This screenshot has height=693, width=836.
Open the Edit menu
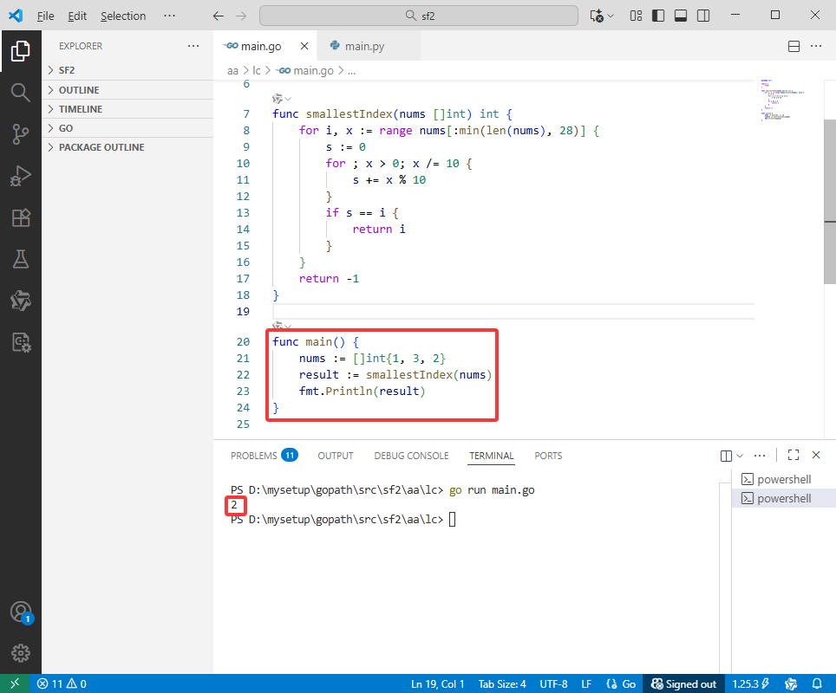77,16
